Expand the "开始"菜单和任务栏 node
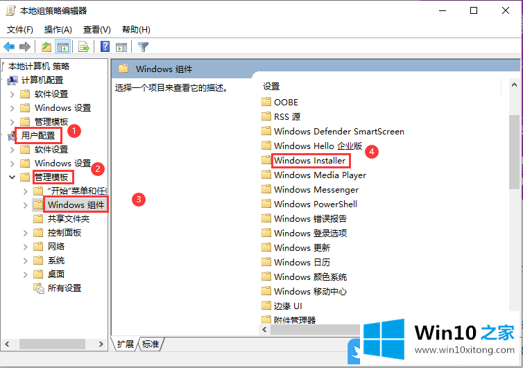The width and height of the screenshot is (523, 368). click(26, 191)
